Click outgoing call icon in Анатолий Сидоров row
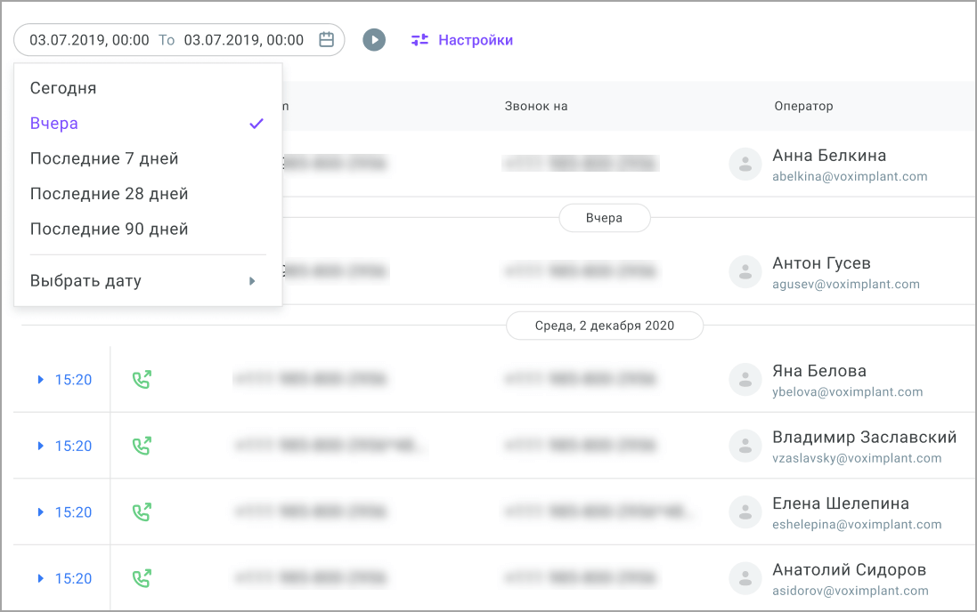This screenshot has height=612, width=977. coord(142,578)
